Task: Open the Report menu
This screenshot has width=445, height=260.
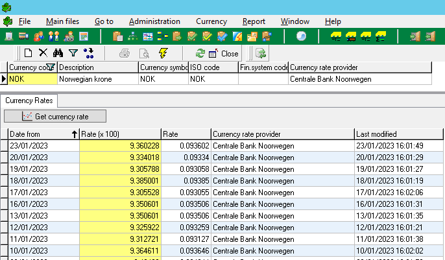Action: click(254, 21)
